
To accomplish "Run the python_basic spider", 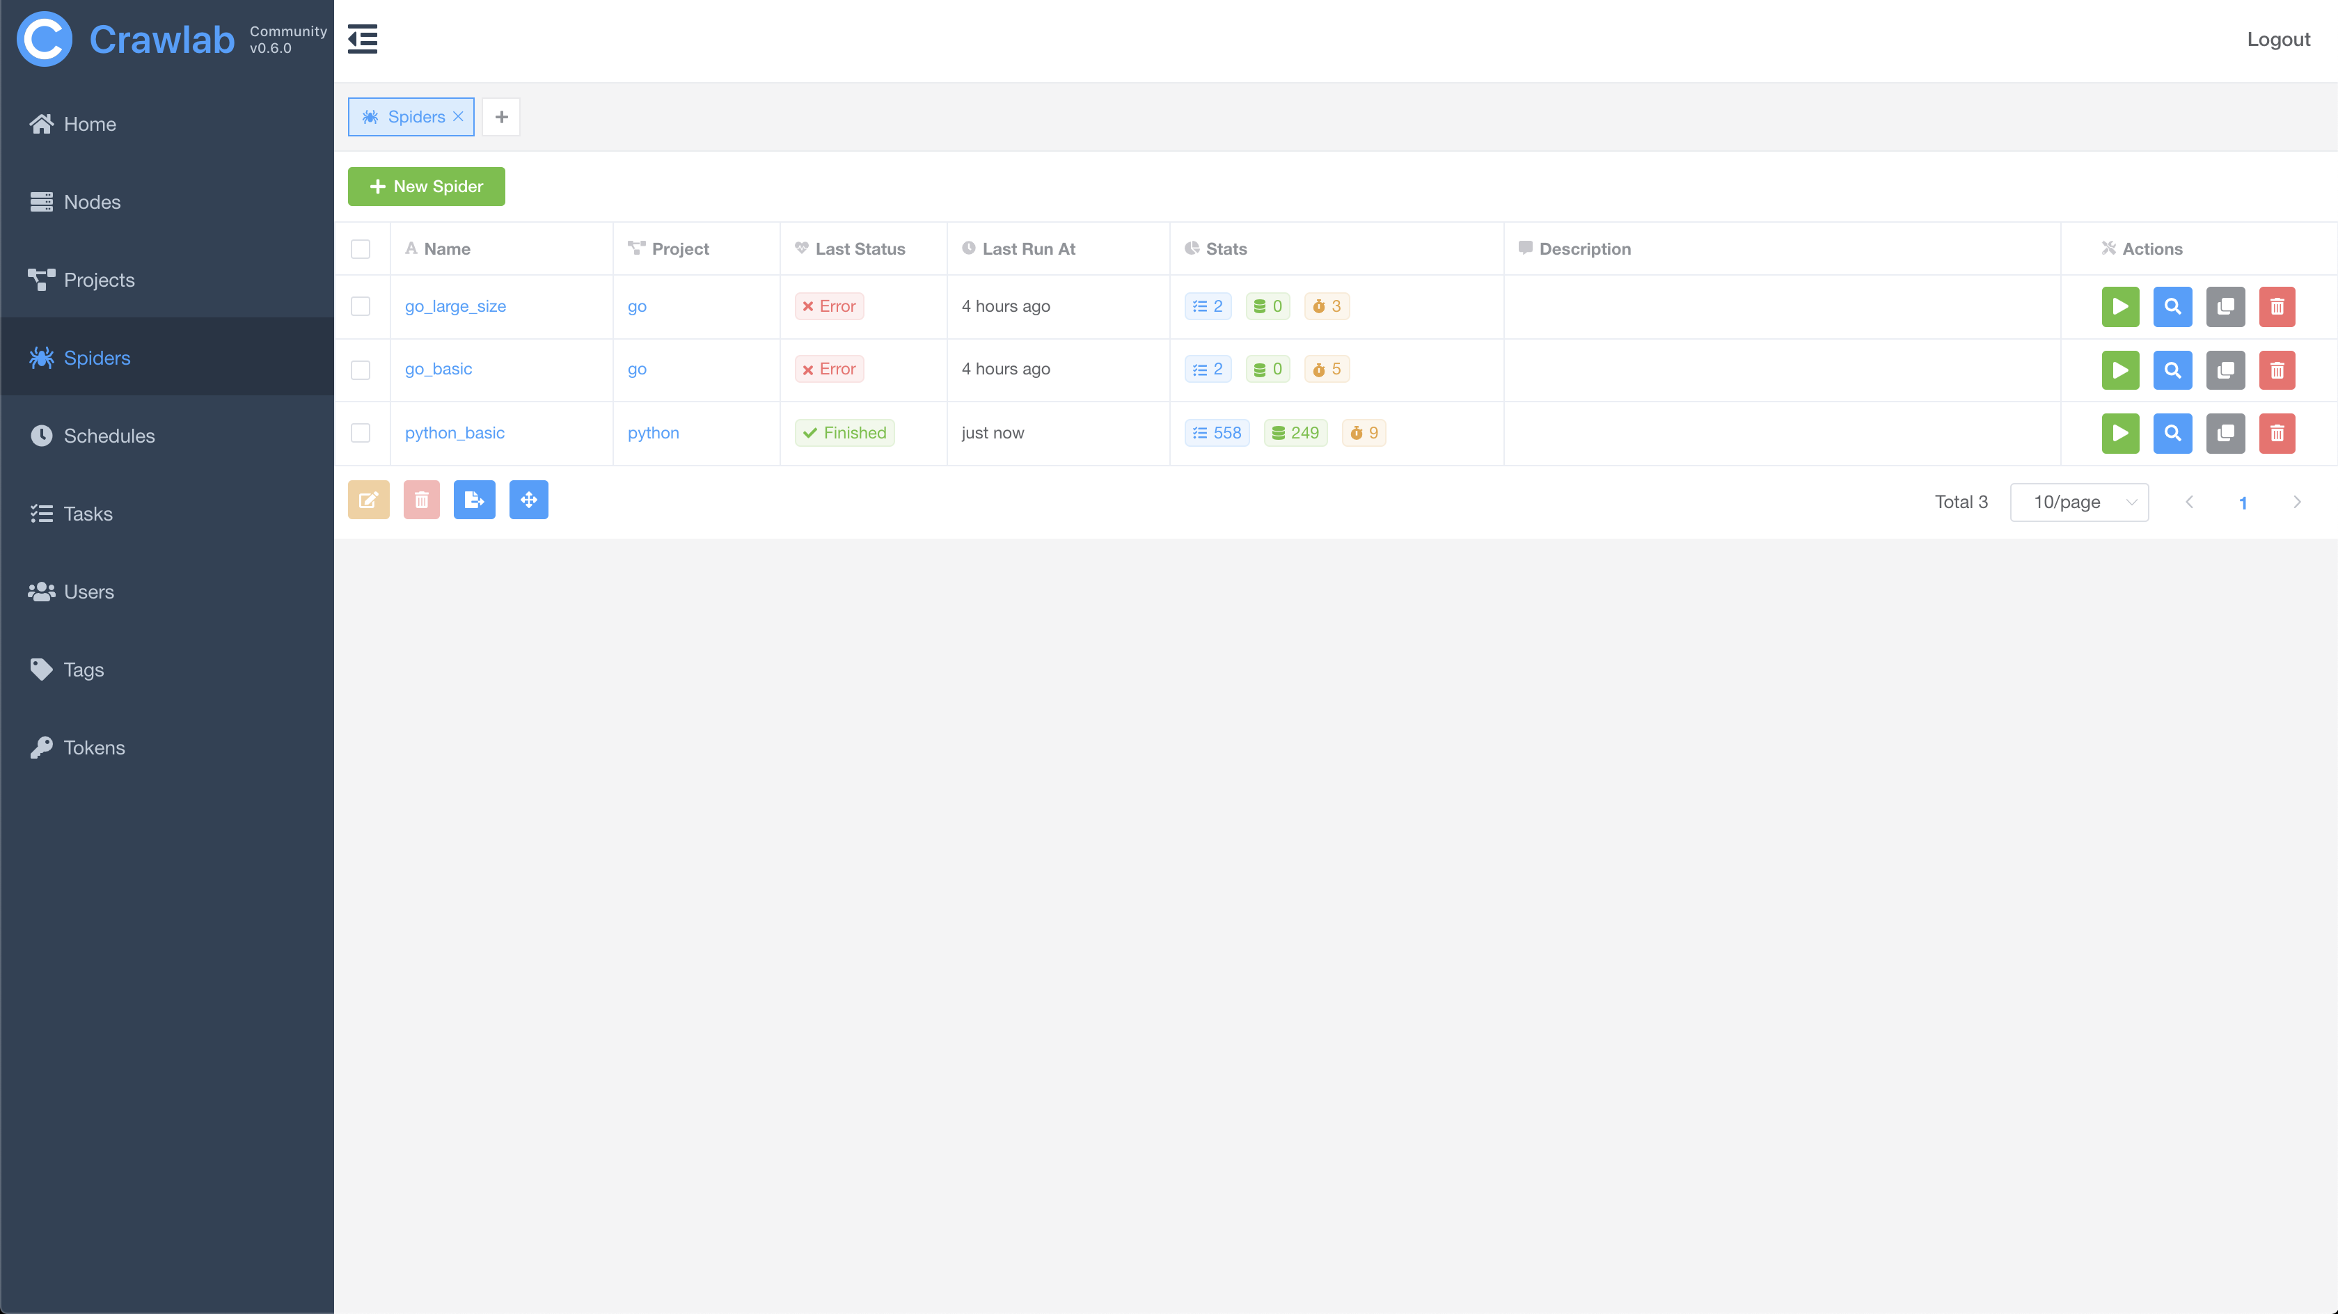I will (2119, 434).
